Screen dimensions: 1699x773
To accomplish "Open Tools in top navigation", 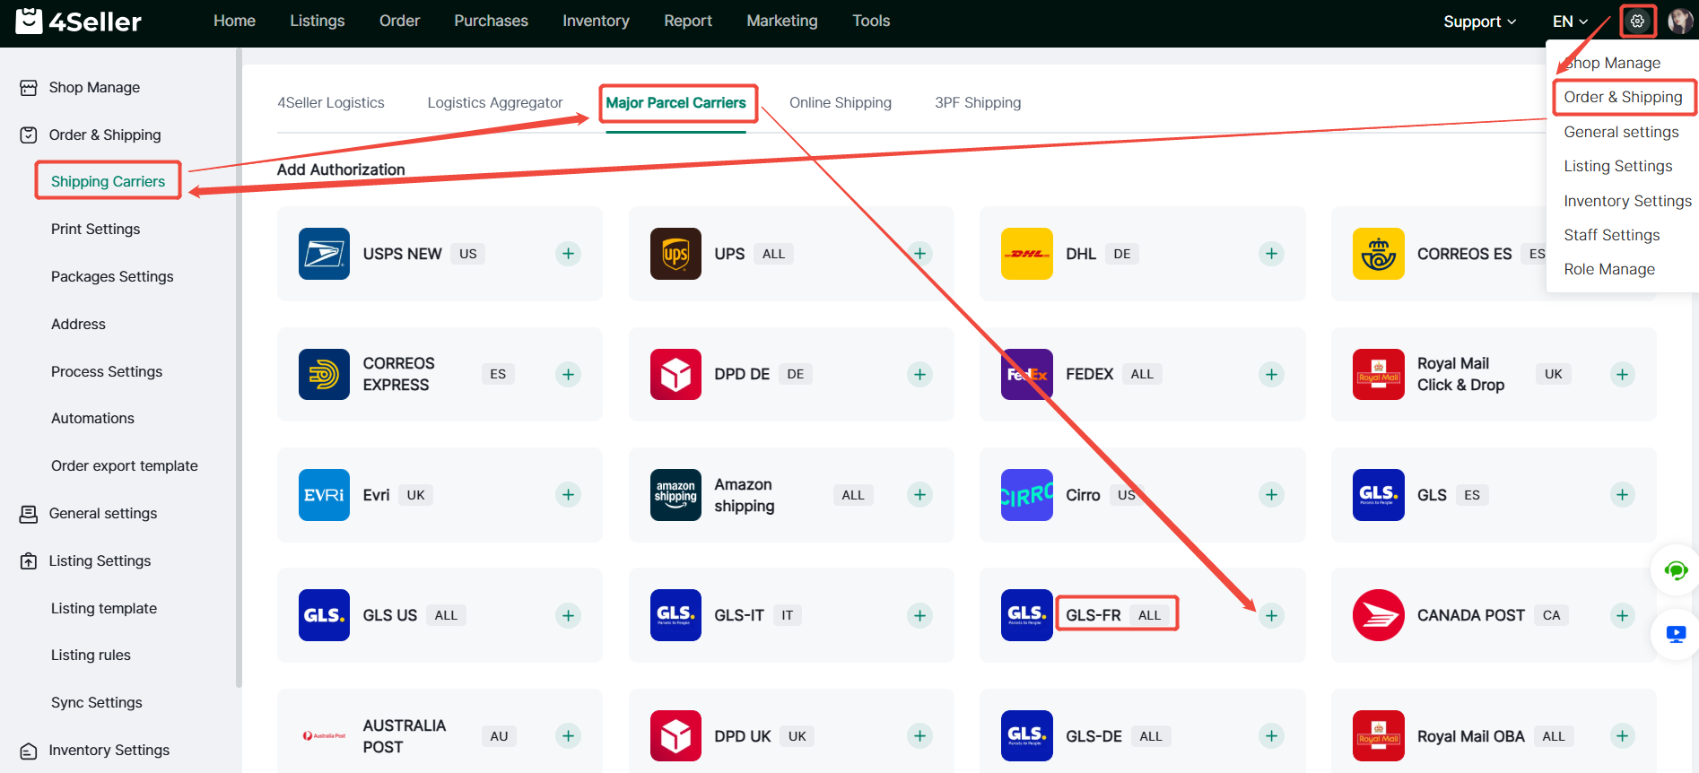I will click(871, 21).
